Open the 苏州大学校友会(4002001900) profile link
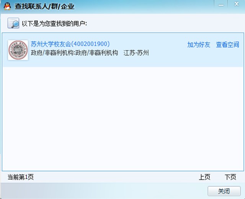Screen dimensions: 245x199 70,44
